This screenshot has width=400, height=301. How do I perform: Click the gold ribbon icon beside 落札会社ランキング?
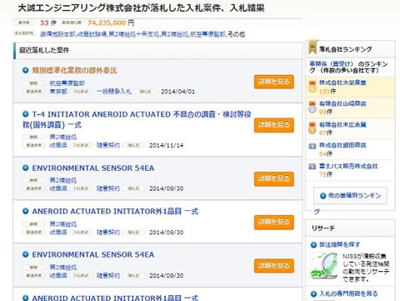pyautogui.click(x=312, y=48)
